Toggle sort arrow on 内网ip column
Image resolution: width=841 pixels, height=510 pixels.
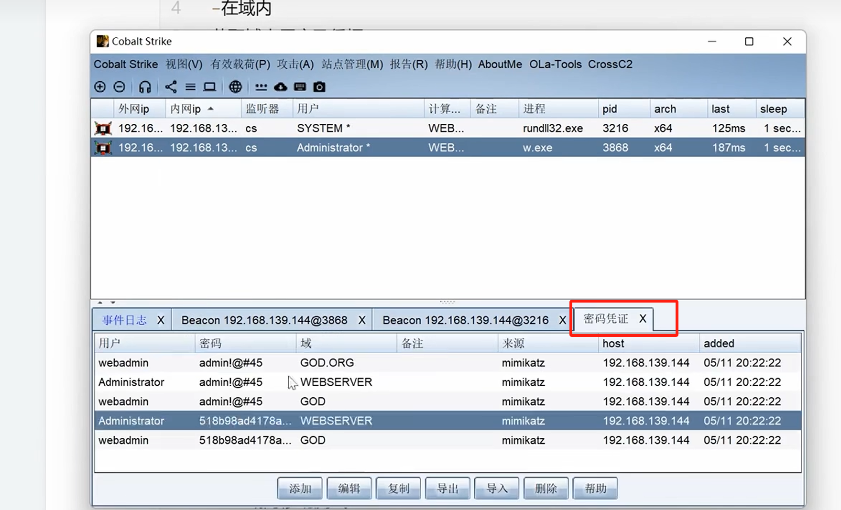210,109
